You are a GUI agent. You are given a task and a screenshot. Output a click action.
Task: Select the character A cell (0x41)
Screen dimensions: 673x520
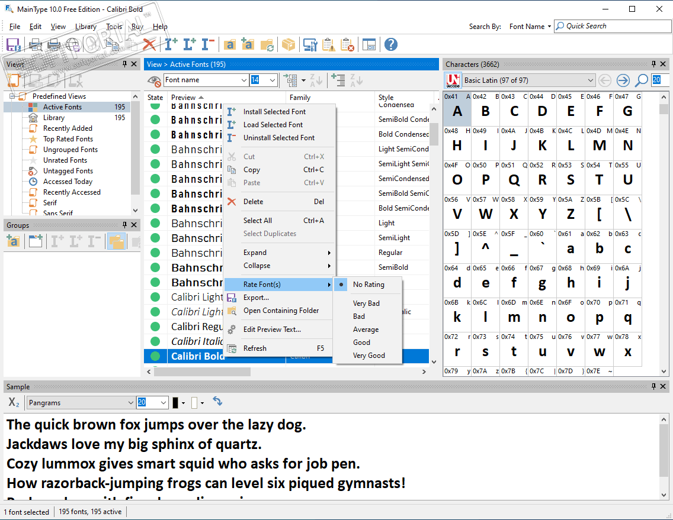click(x=457, y=109)
